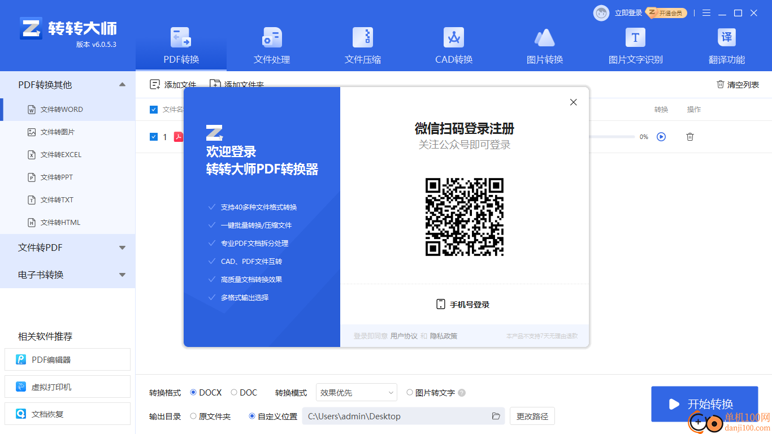Viewport: 772px width, 434px height.
Task: Toggle the checkbox for file row 1
Action: click(154, 137)
